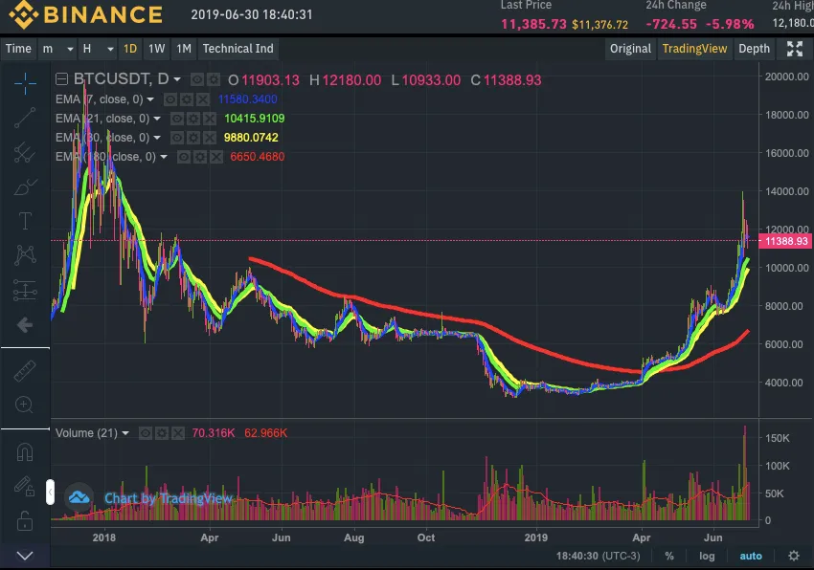This screenshot has height=570, width=814.
Task: Open Technical Ind menu
Action: coord(237,49)
